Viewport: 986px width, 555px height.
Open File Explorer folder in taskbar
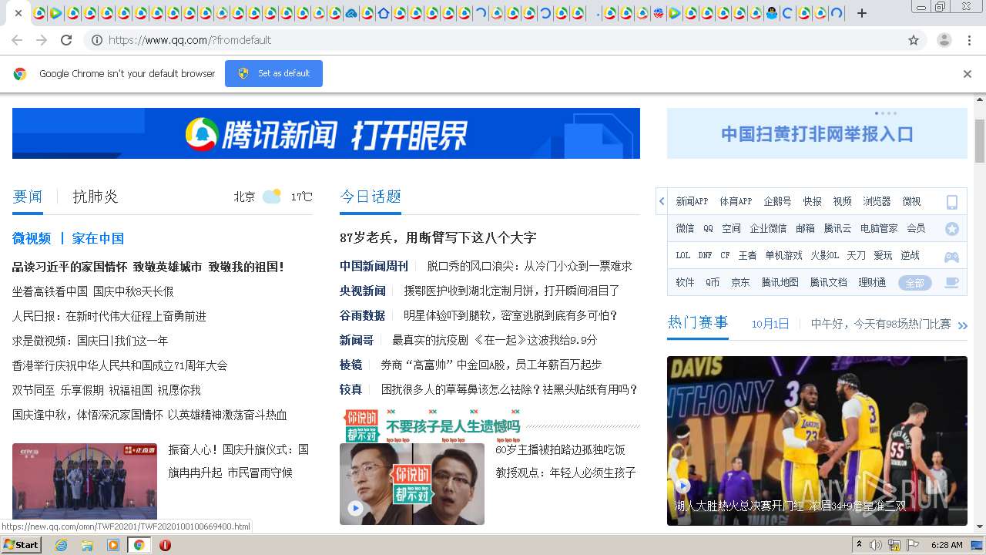pyautogui.click(x=87, y=545)
